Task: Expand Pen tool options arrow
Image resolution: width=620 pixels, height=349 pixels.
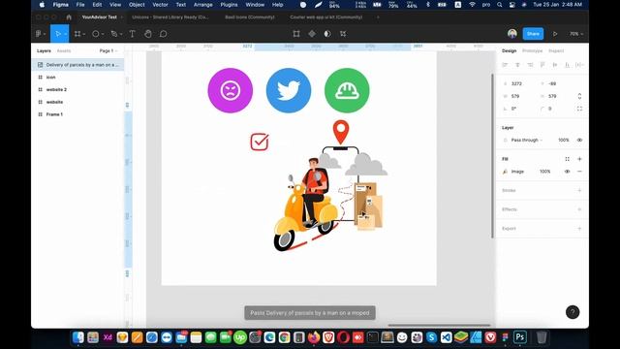Action: 120,35
